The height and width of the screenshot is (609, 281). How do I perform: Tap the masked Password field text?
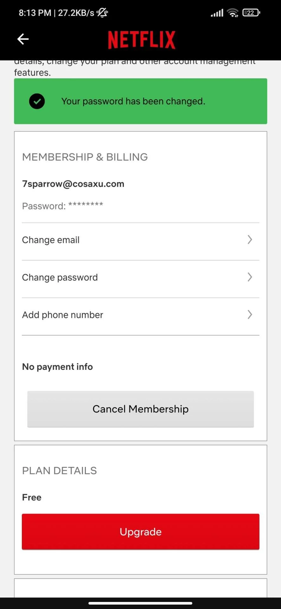coord(63,206)
